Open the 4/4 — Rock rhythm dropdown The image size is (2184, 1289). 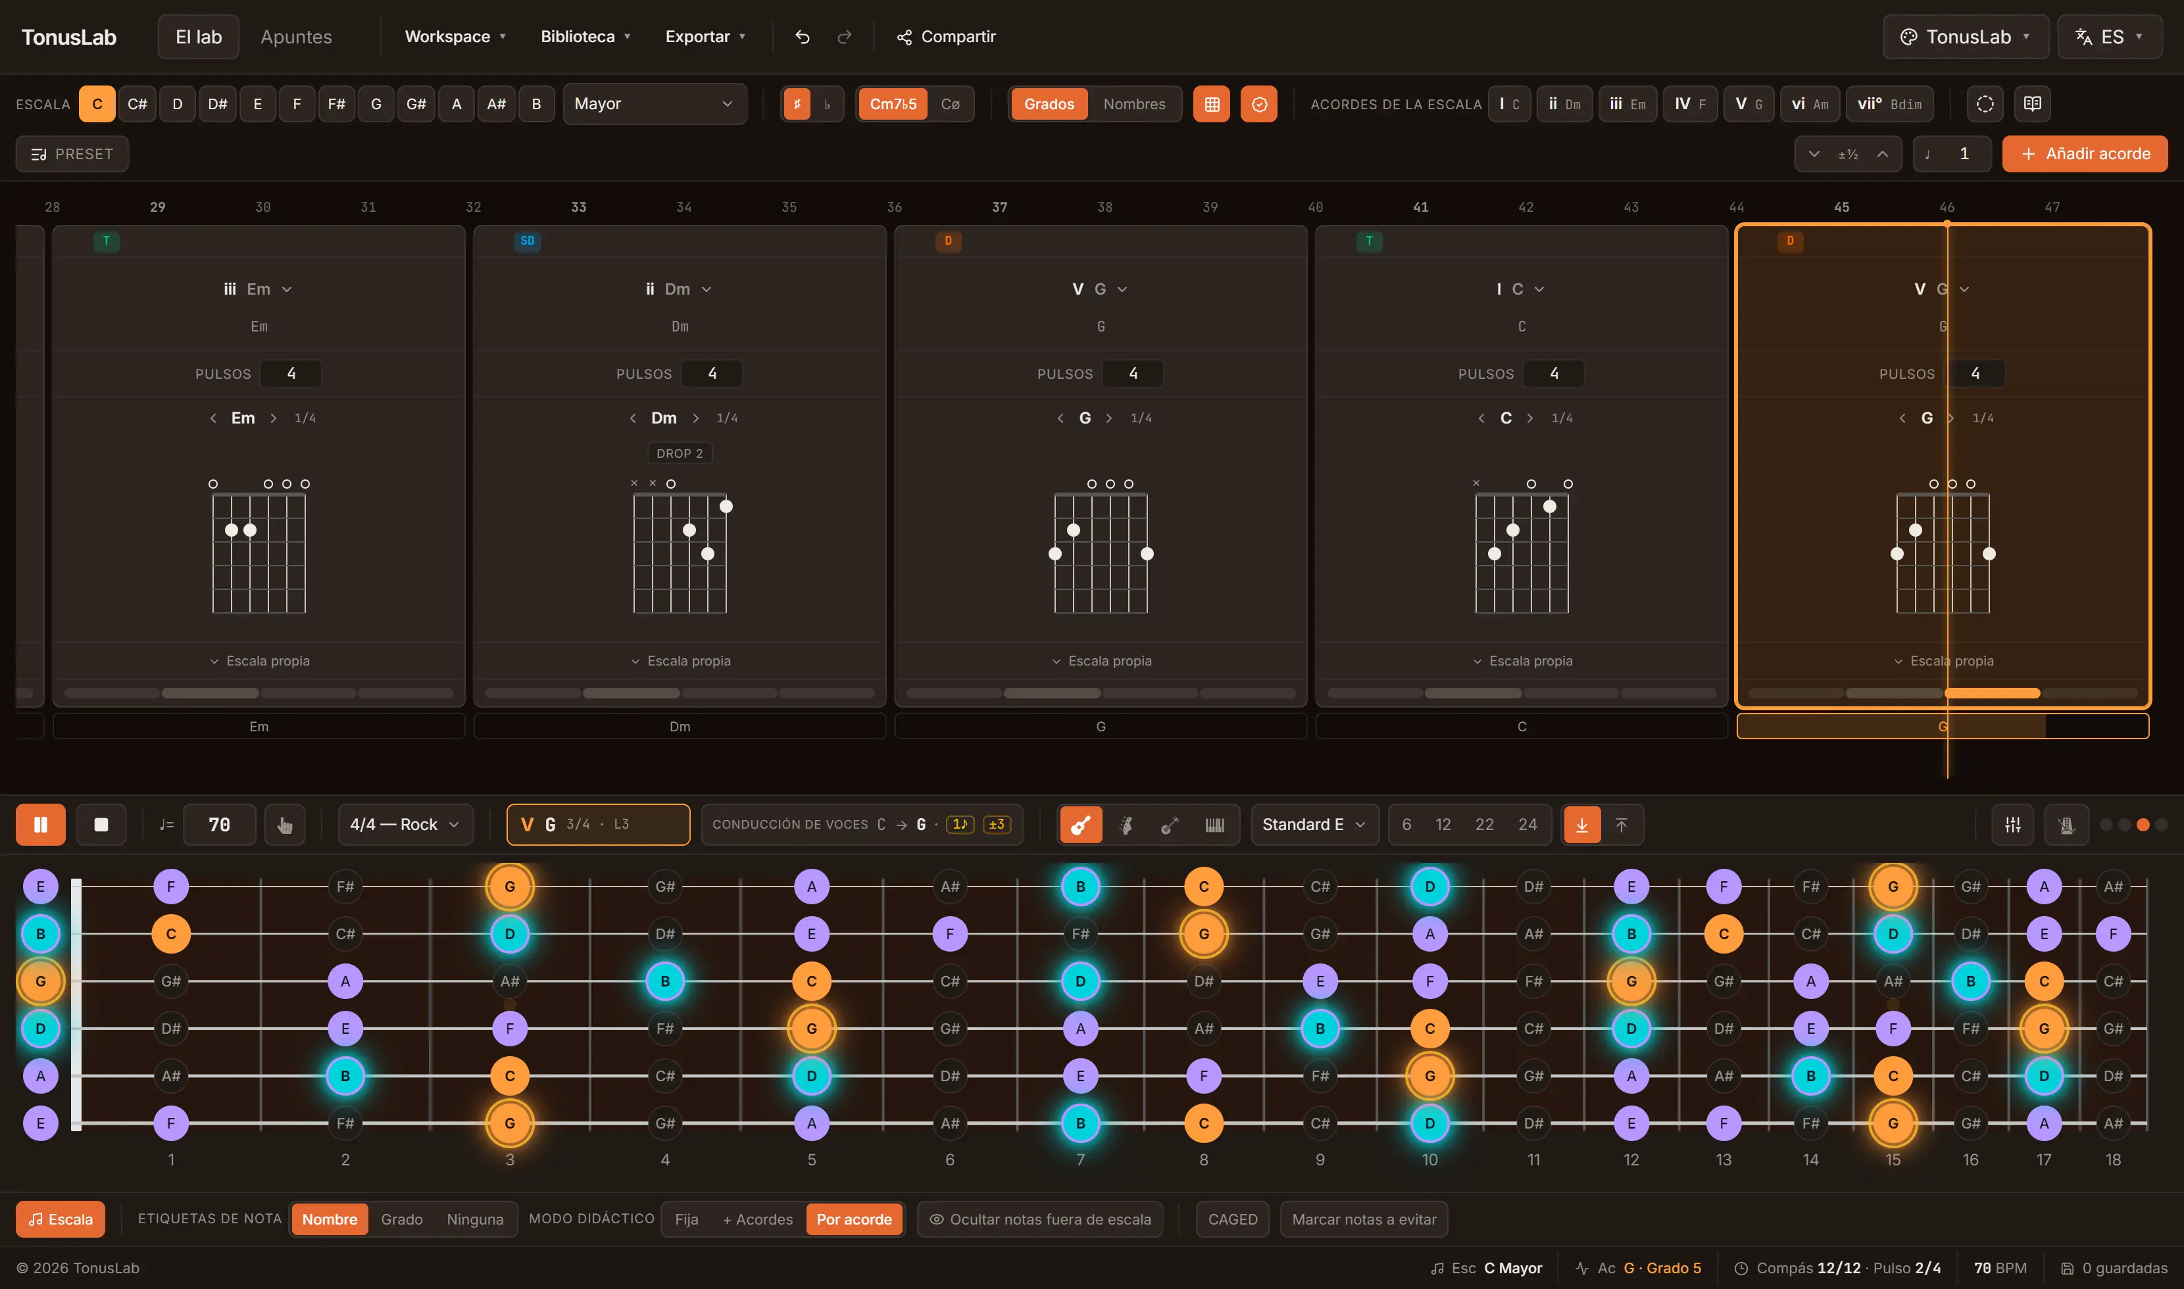point(405,824)
